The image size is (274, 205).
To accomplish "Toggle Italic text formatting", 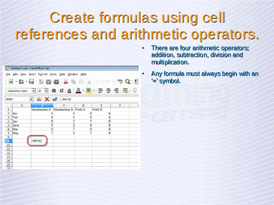I will (x=62, y=91).
